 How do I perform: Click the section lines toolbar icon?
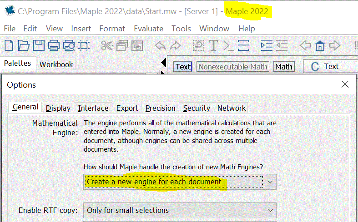click(243, 45)
